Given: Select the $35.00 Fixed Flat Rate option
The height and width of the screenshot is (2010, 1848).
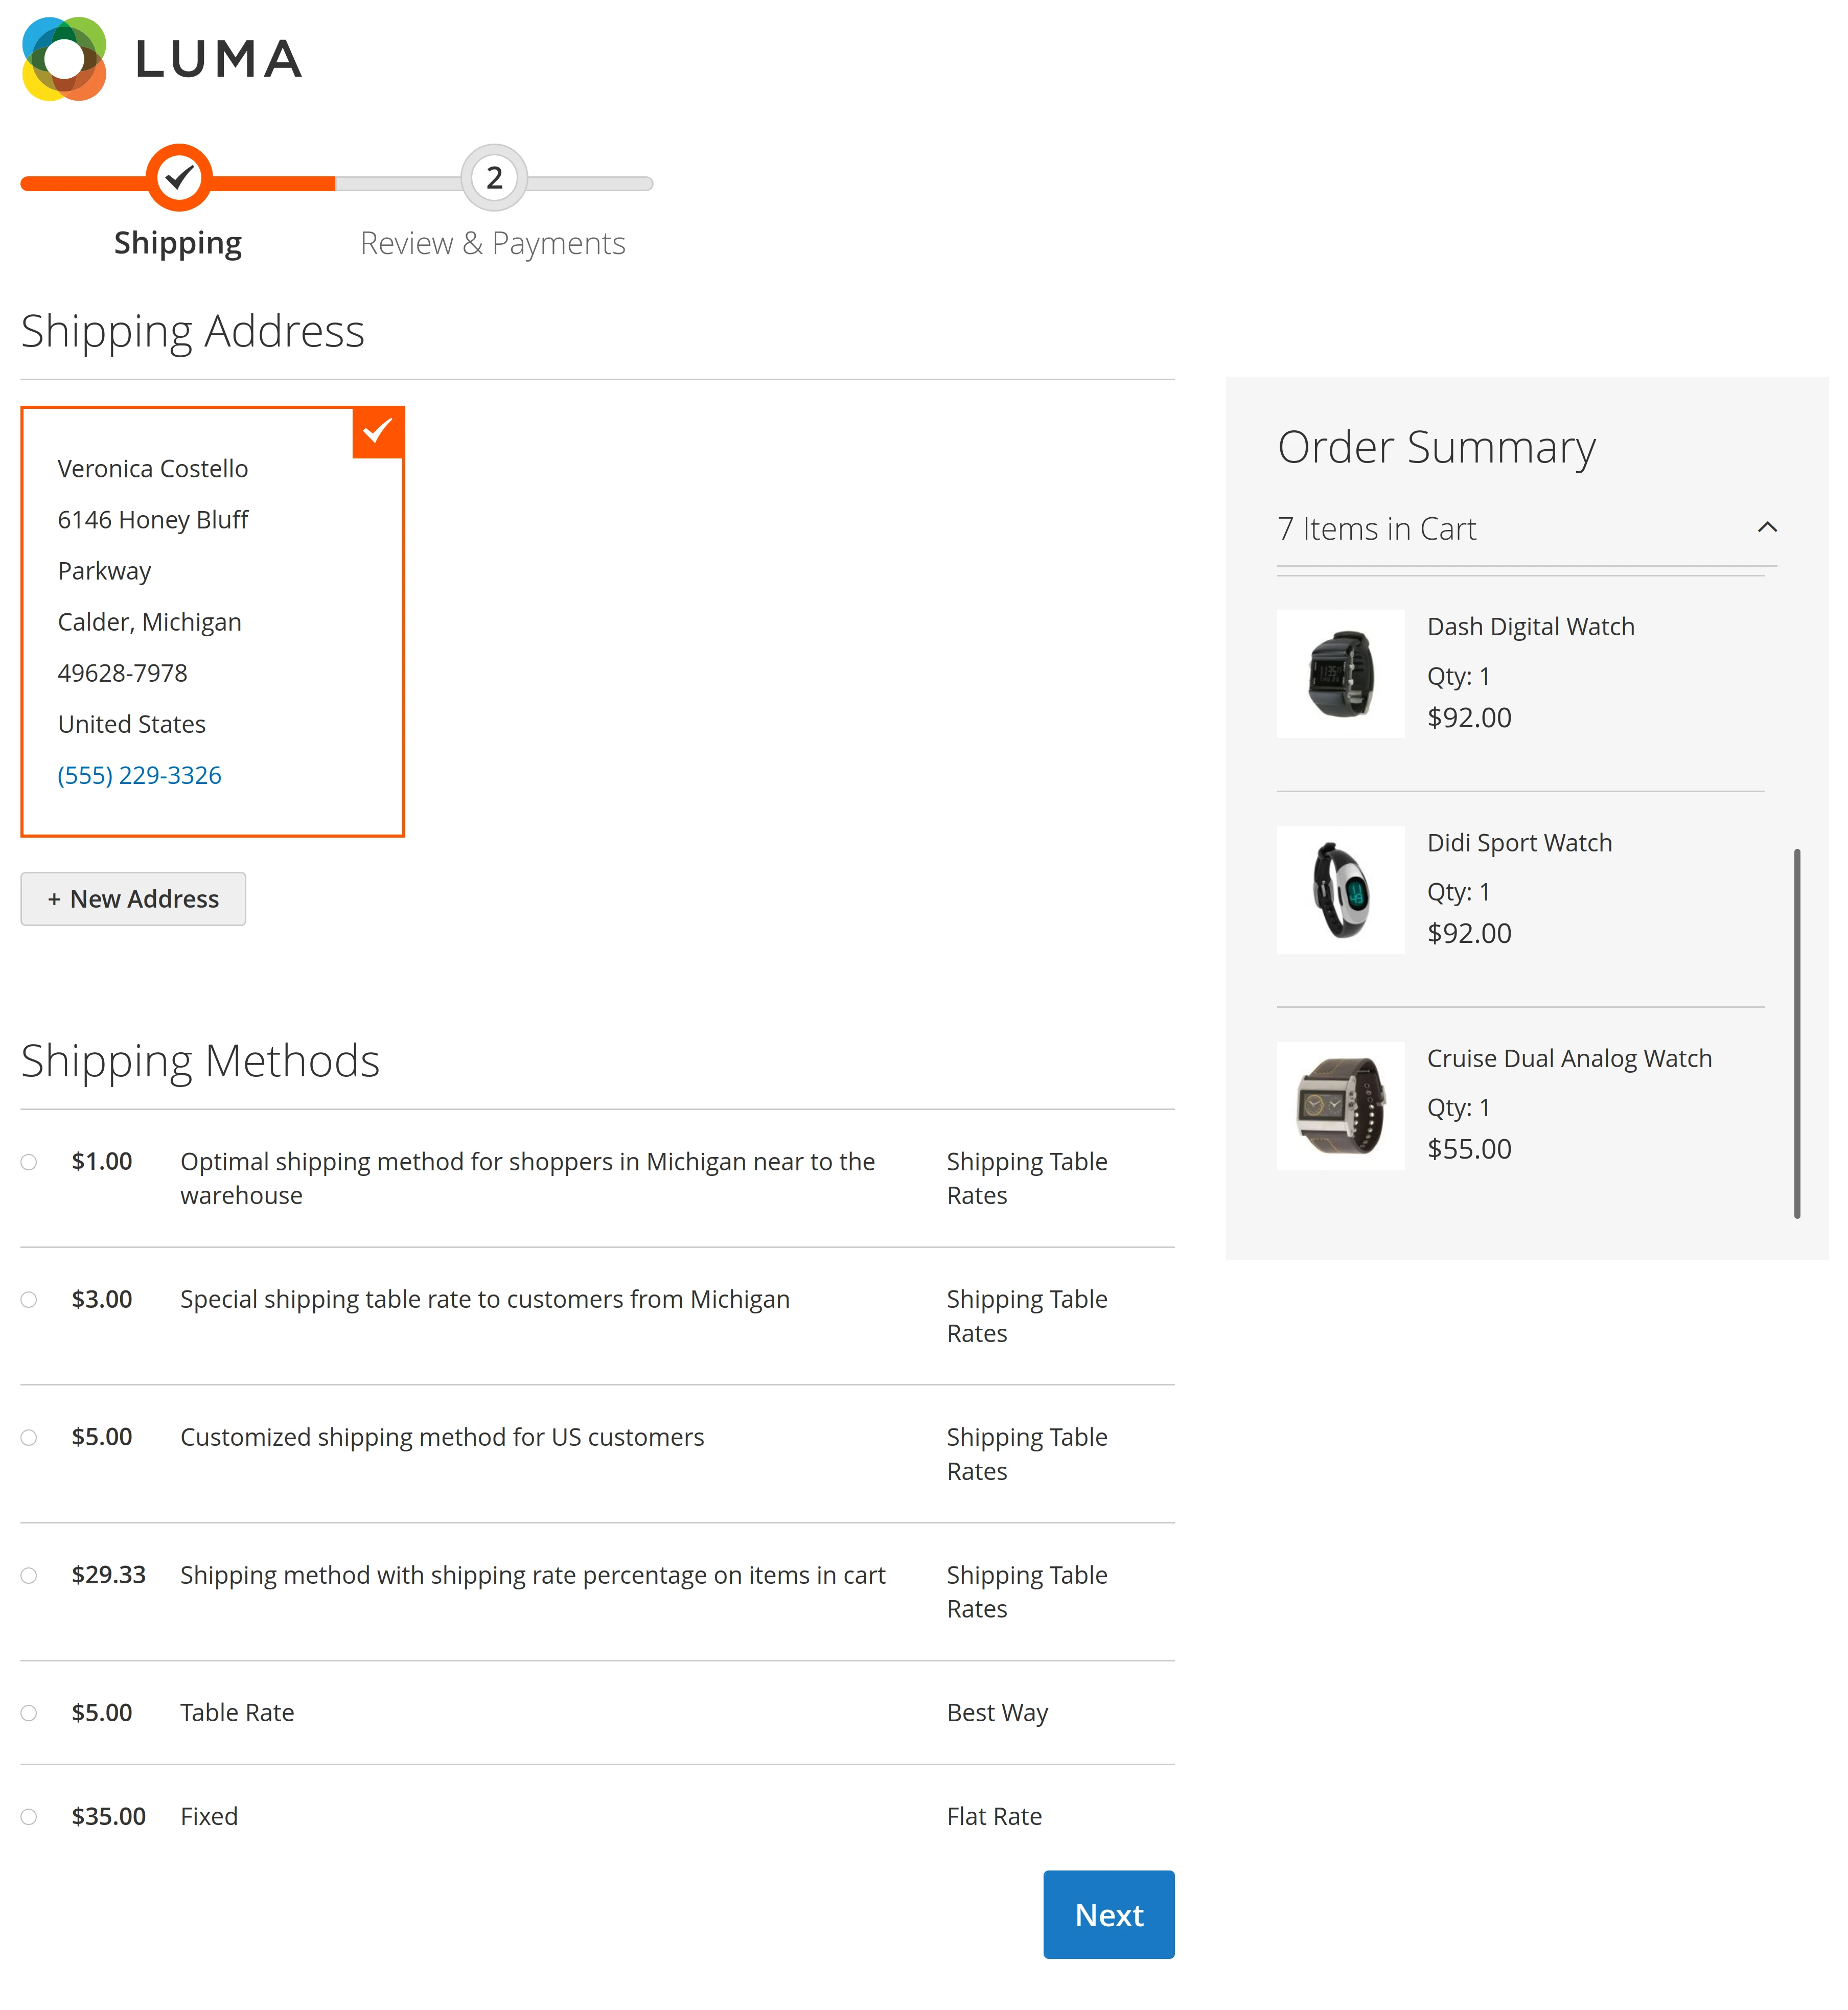Looking at the screenshot, I should (29, 1816).
